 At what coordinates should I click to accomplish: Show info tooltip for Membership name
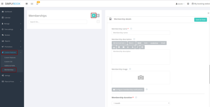coord(131,29)
